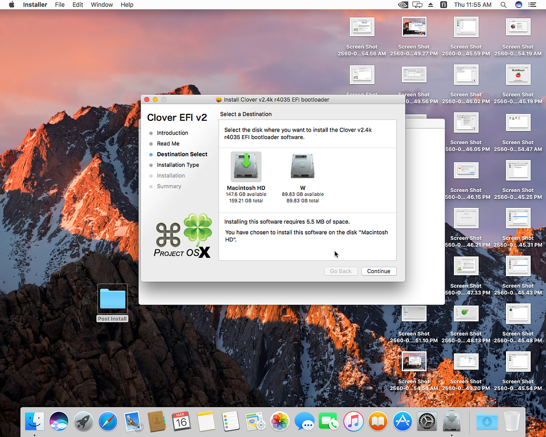Open the Apple menu
The image size is (546, 437).
[x=11, y=4]
